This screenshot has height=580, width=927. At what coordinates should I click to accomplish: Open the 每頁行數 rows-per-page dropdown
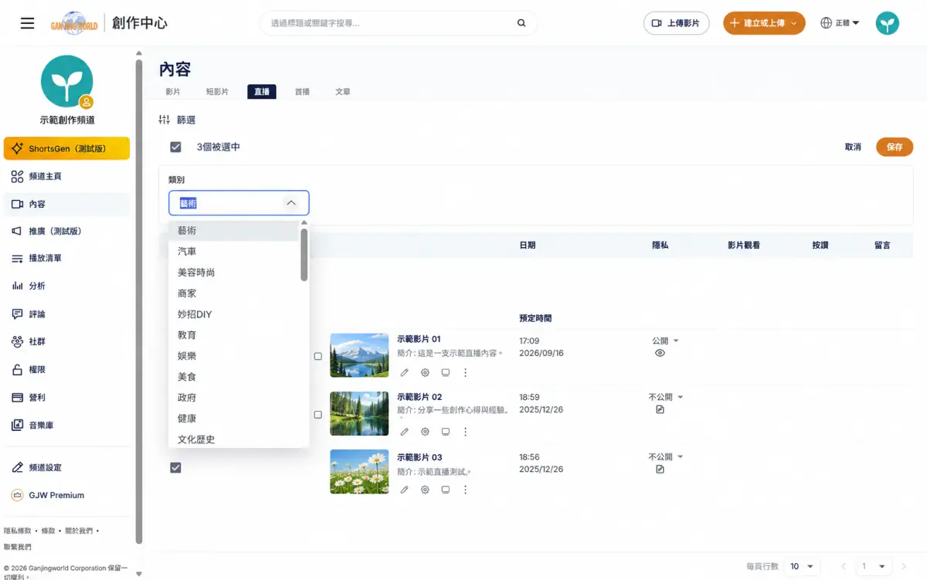pyautogui.click(x=802, y=567)
